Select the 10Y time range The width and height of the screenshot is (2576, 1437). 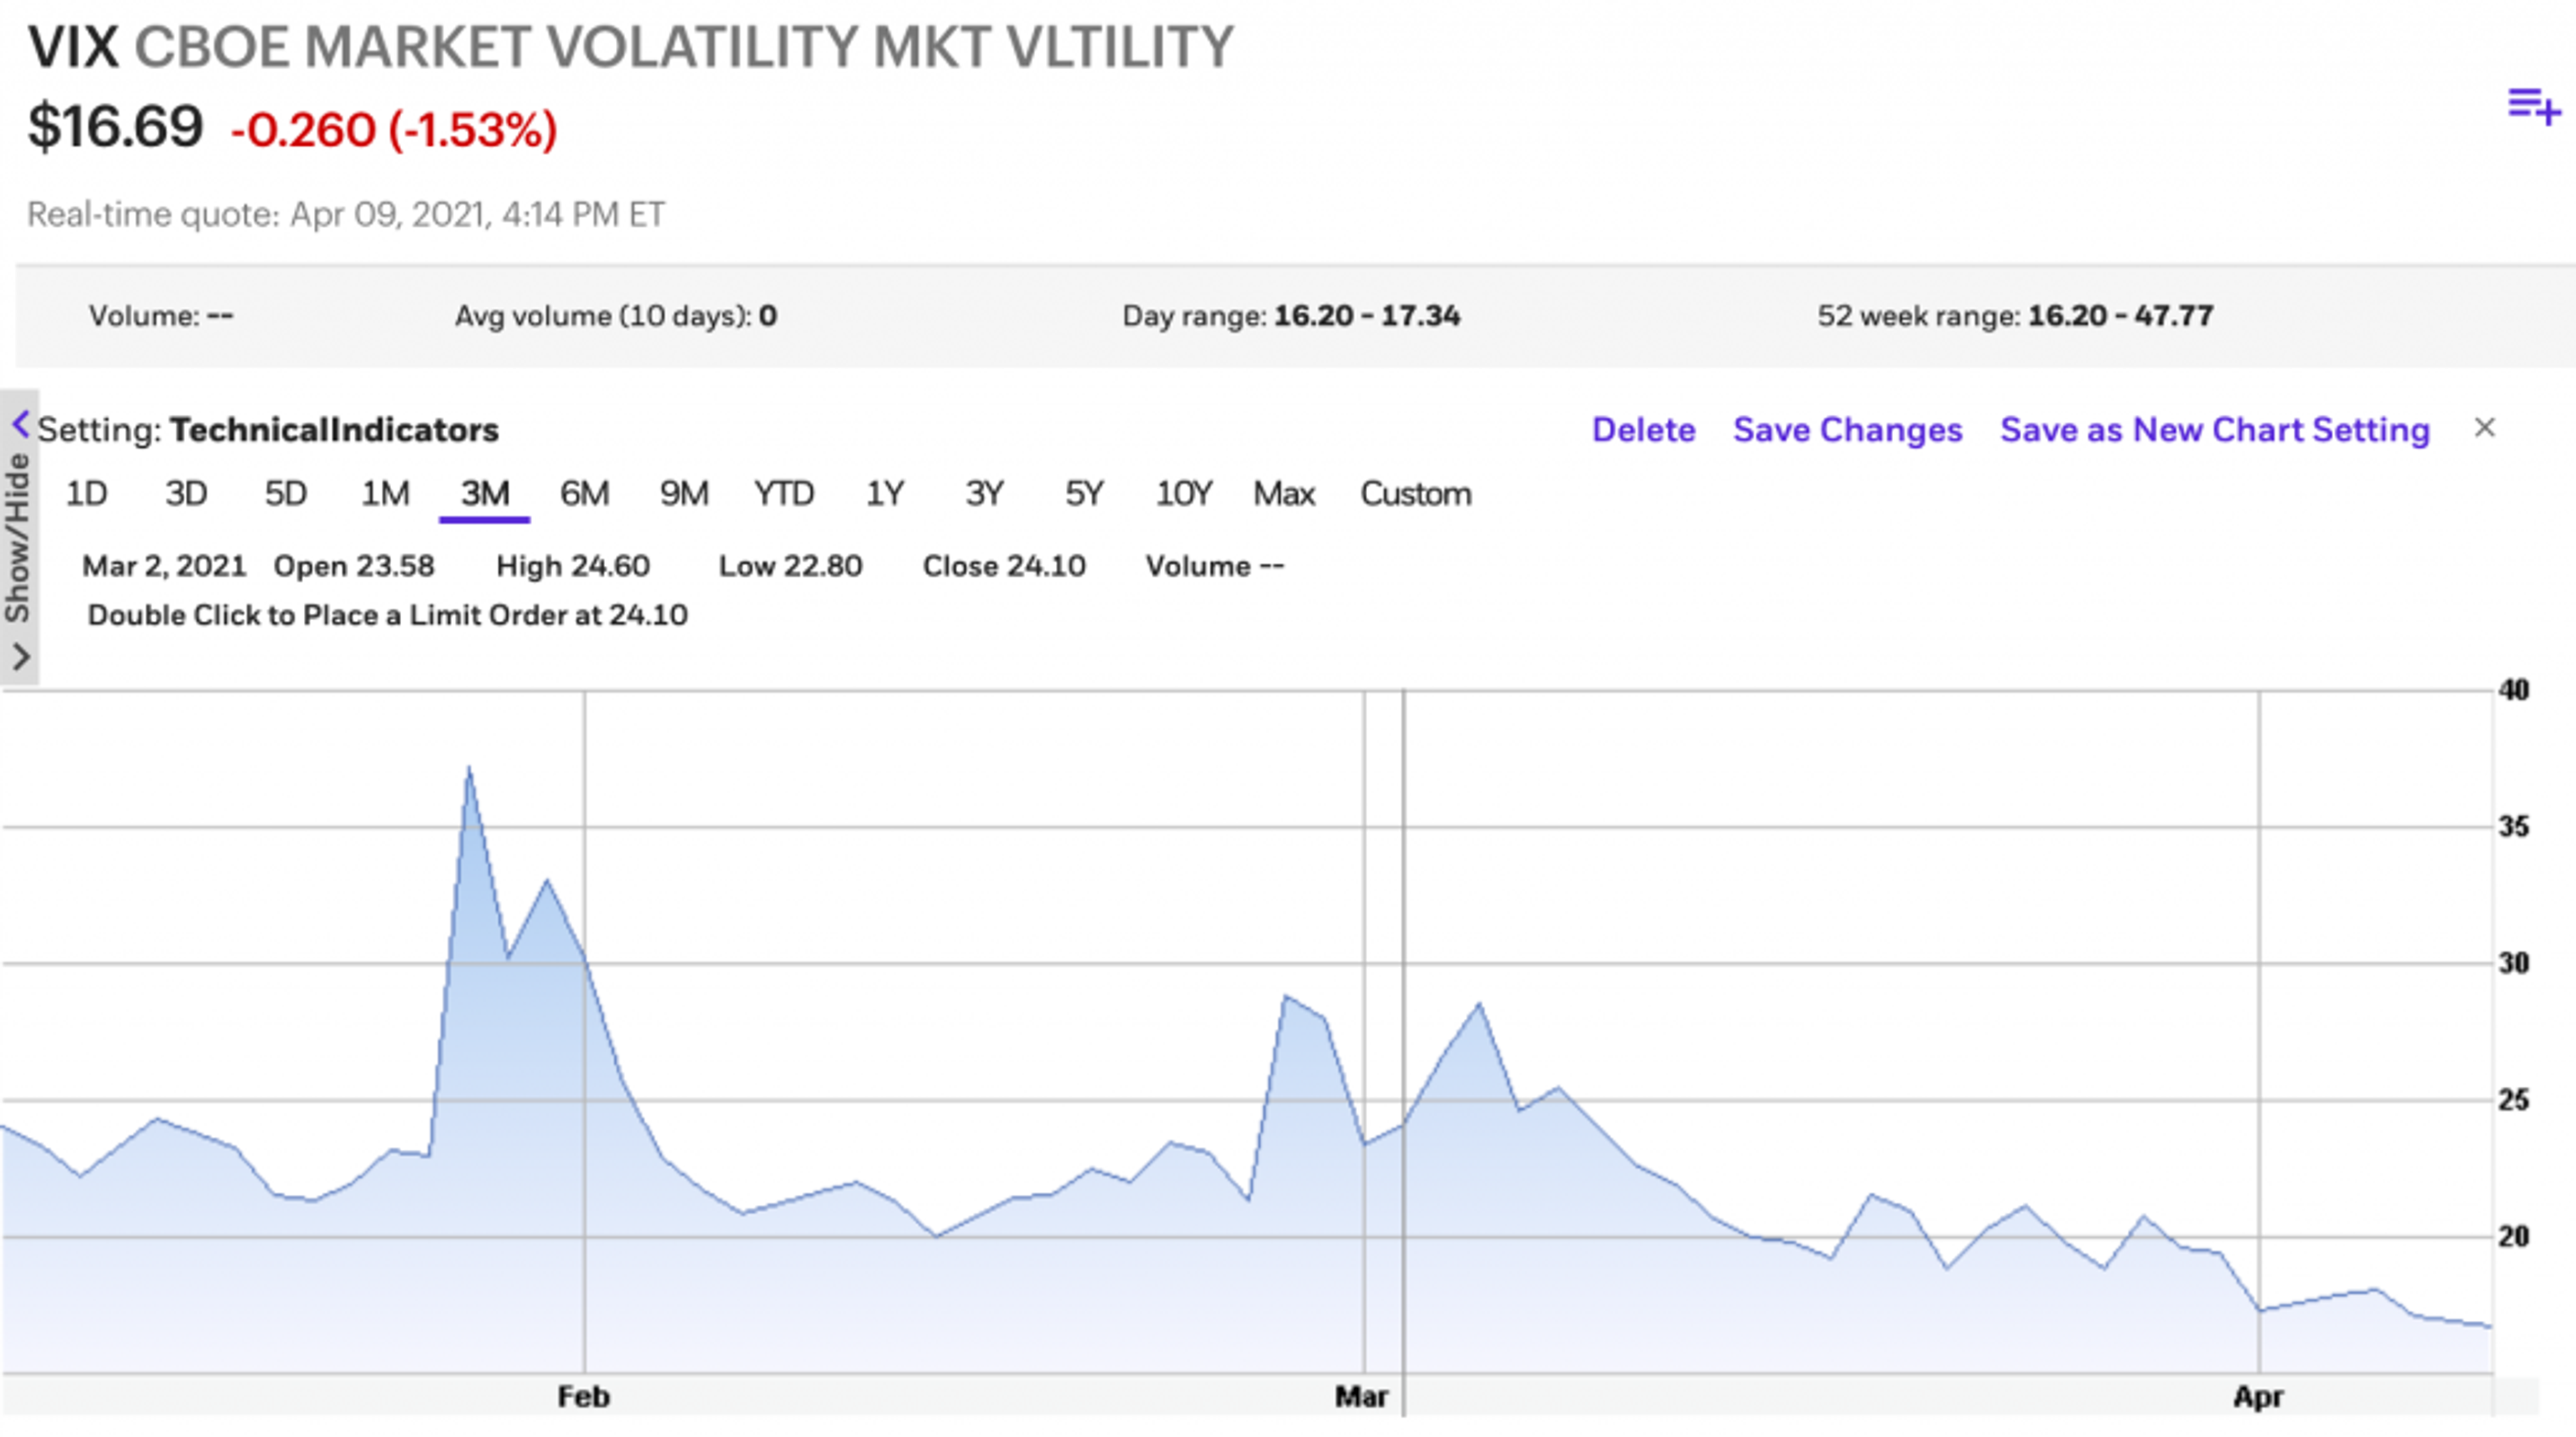coord(1183,493)
